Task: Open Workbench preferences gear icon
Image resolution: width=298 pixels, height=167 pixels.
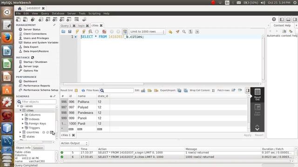Action: pyautogui.click(x=274, y=19)
